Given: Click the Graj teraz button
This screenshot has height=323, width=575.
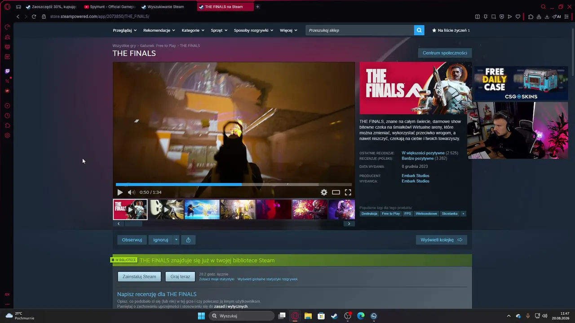Looking at the screenshot, I should click(x=180, y=277).
